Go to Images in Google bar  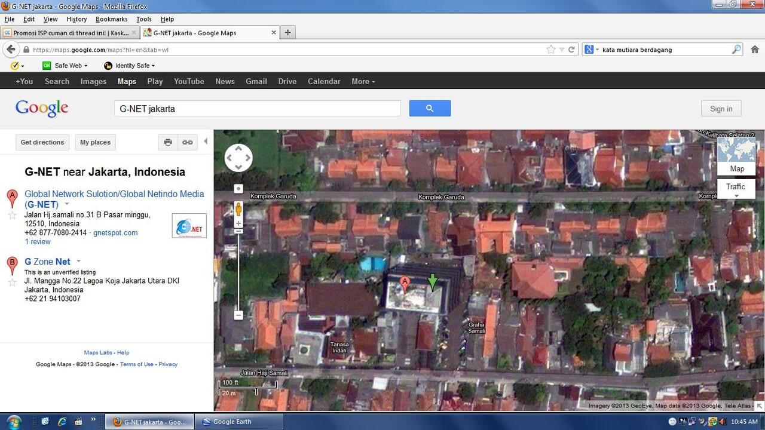pyautogui.click(x=93, y=81)
